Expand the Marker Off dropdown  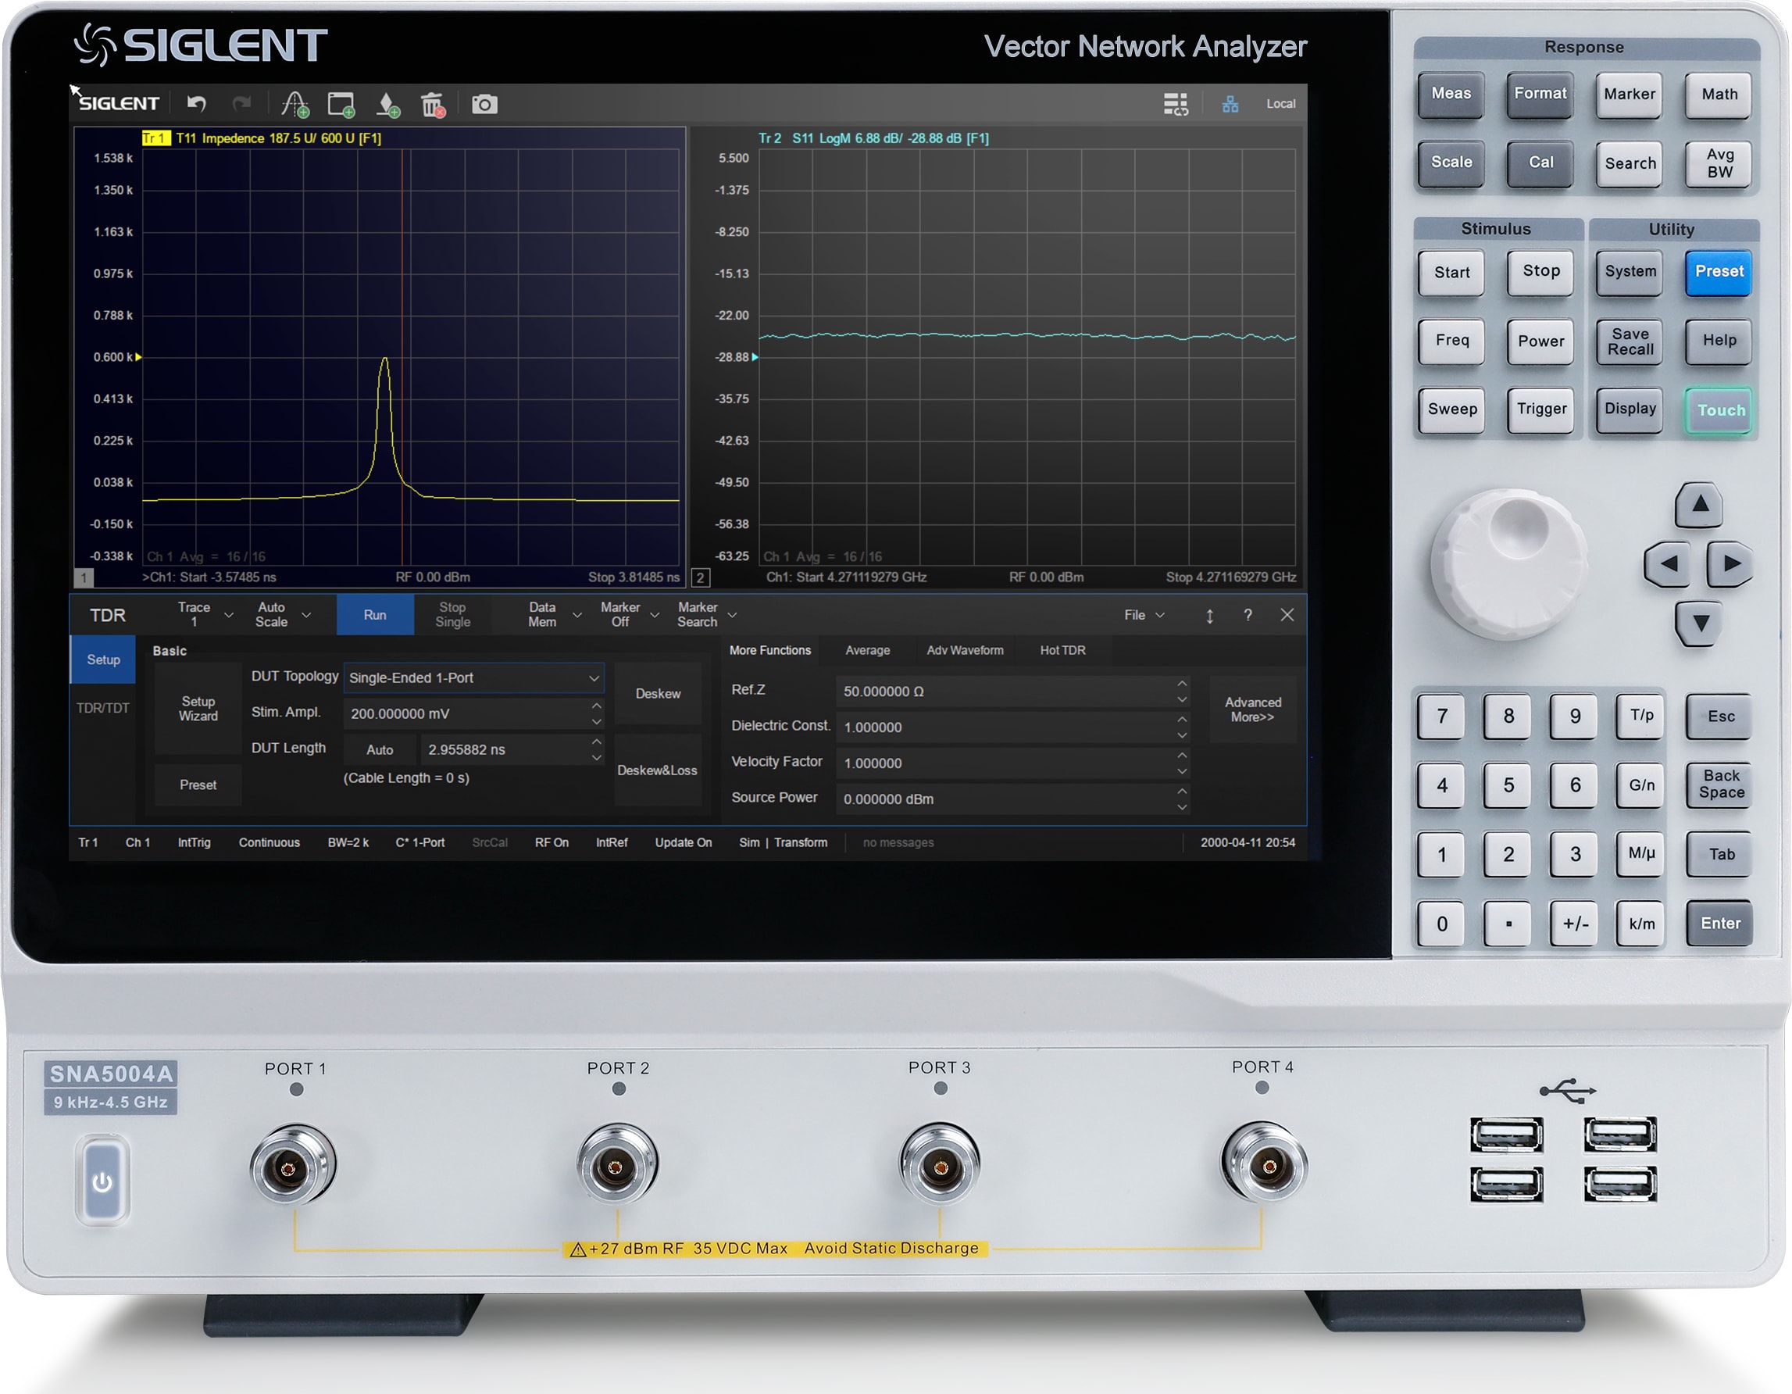[655, 615]
